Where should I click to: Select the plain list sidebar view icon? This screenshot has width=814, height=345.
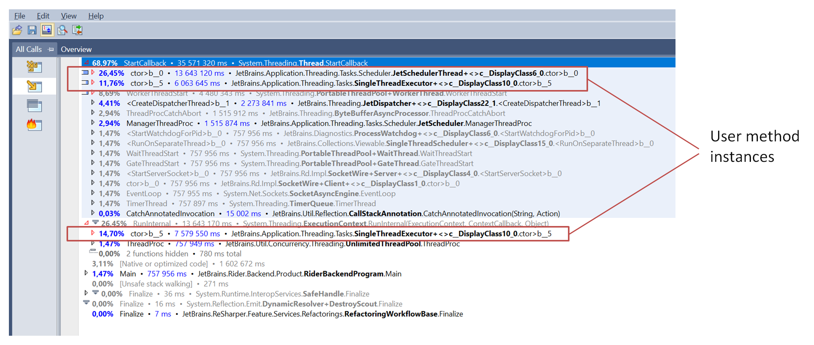[x=34, y=105]
